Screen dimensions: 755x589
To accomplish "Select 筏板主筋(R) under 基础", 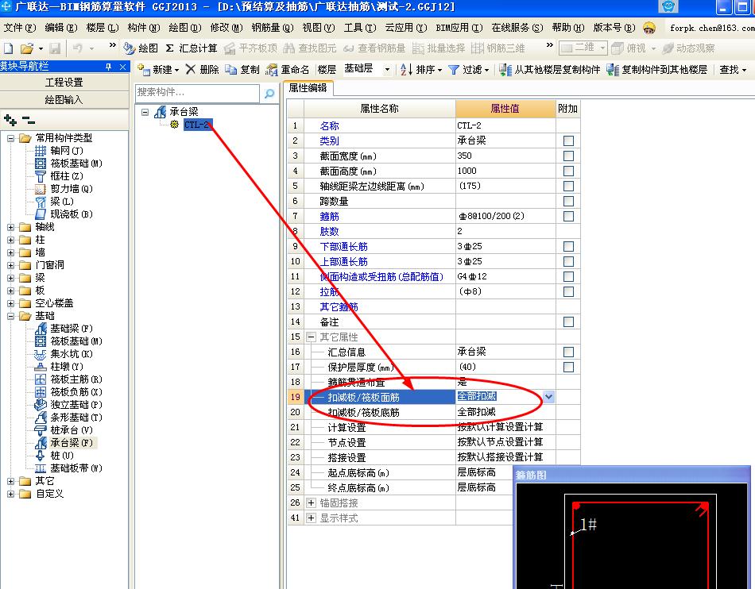I will tap(69, 379).
